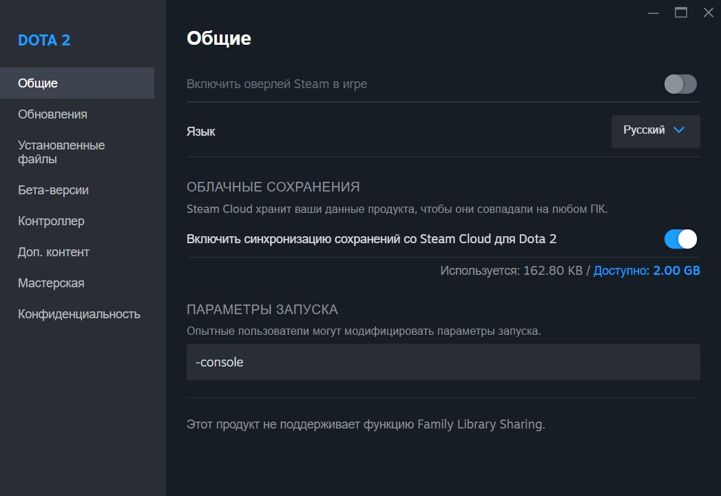Show the Доп. контент page
This screenshot has height=496, width=721.
coord(54,252)
